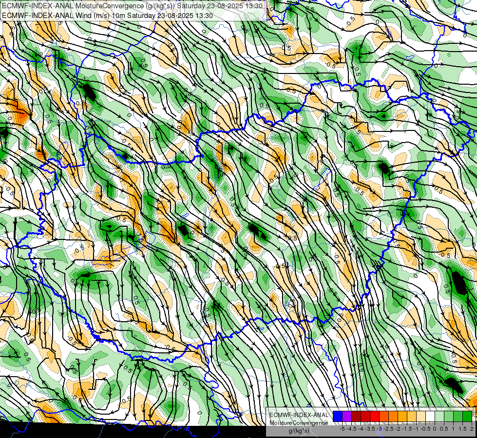This screenshot has width=477, height=438.
Task: Click the '-4.5' legend scale value
Action: pos(351,429)
